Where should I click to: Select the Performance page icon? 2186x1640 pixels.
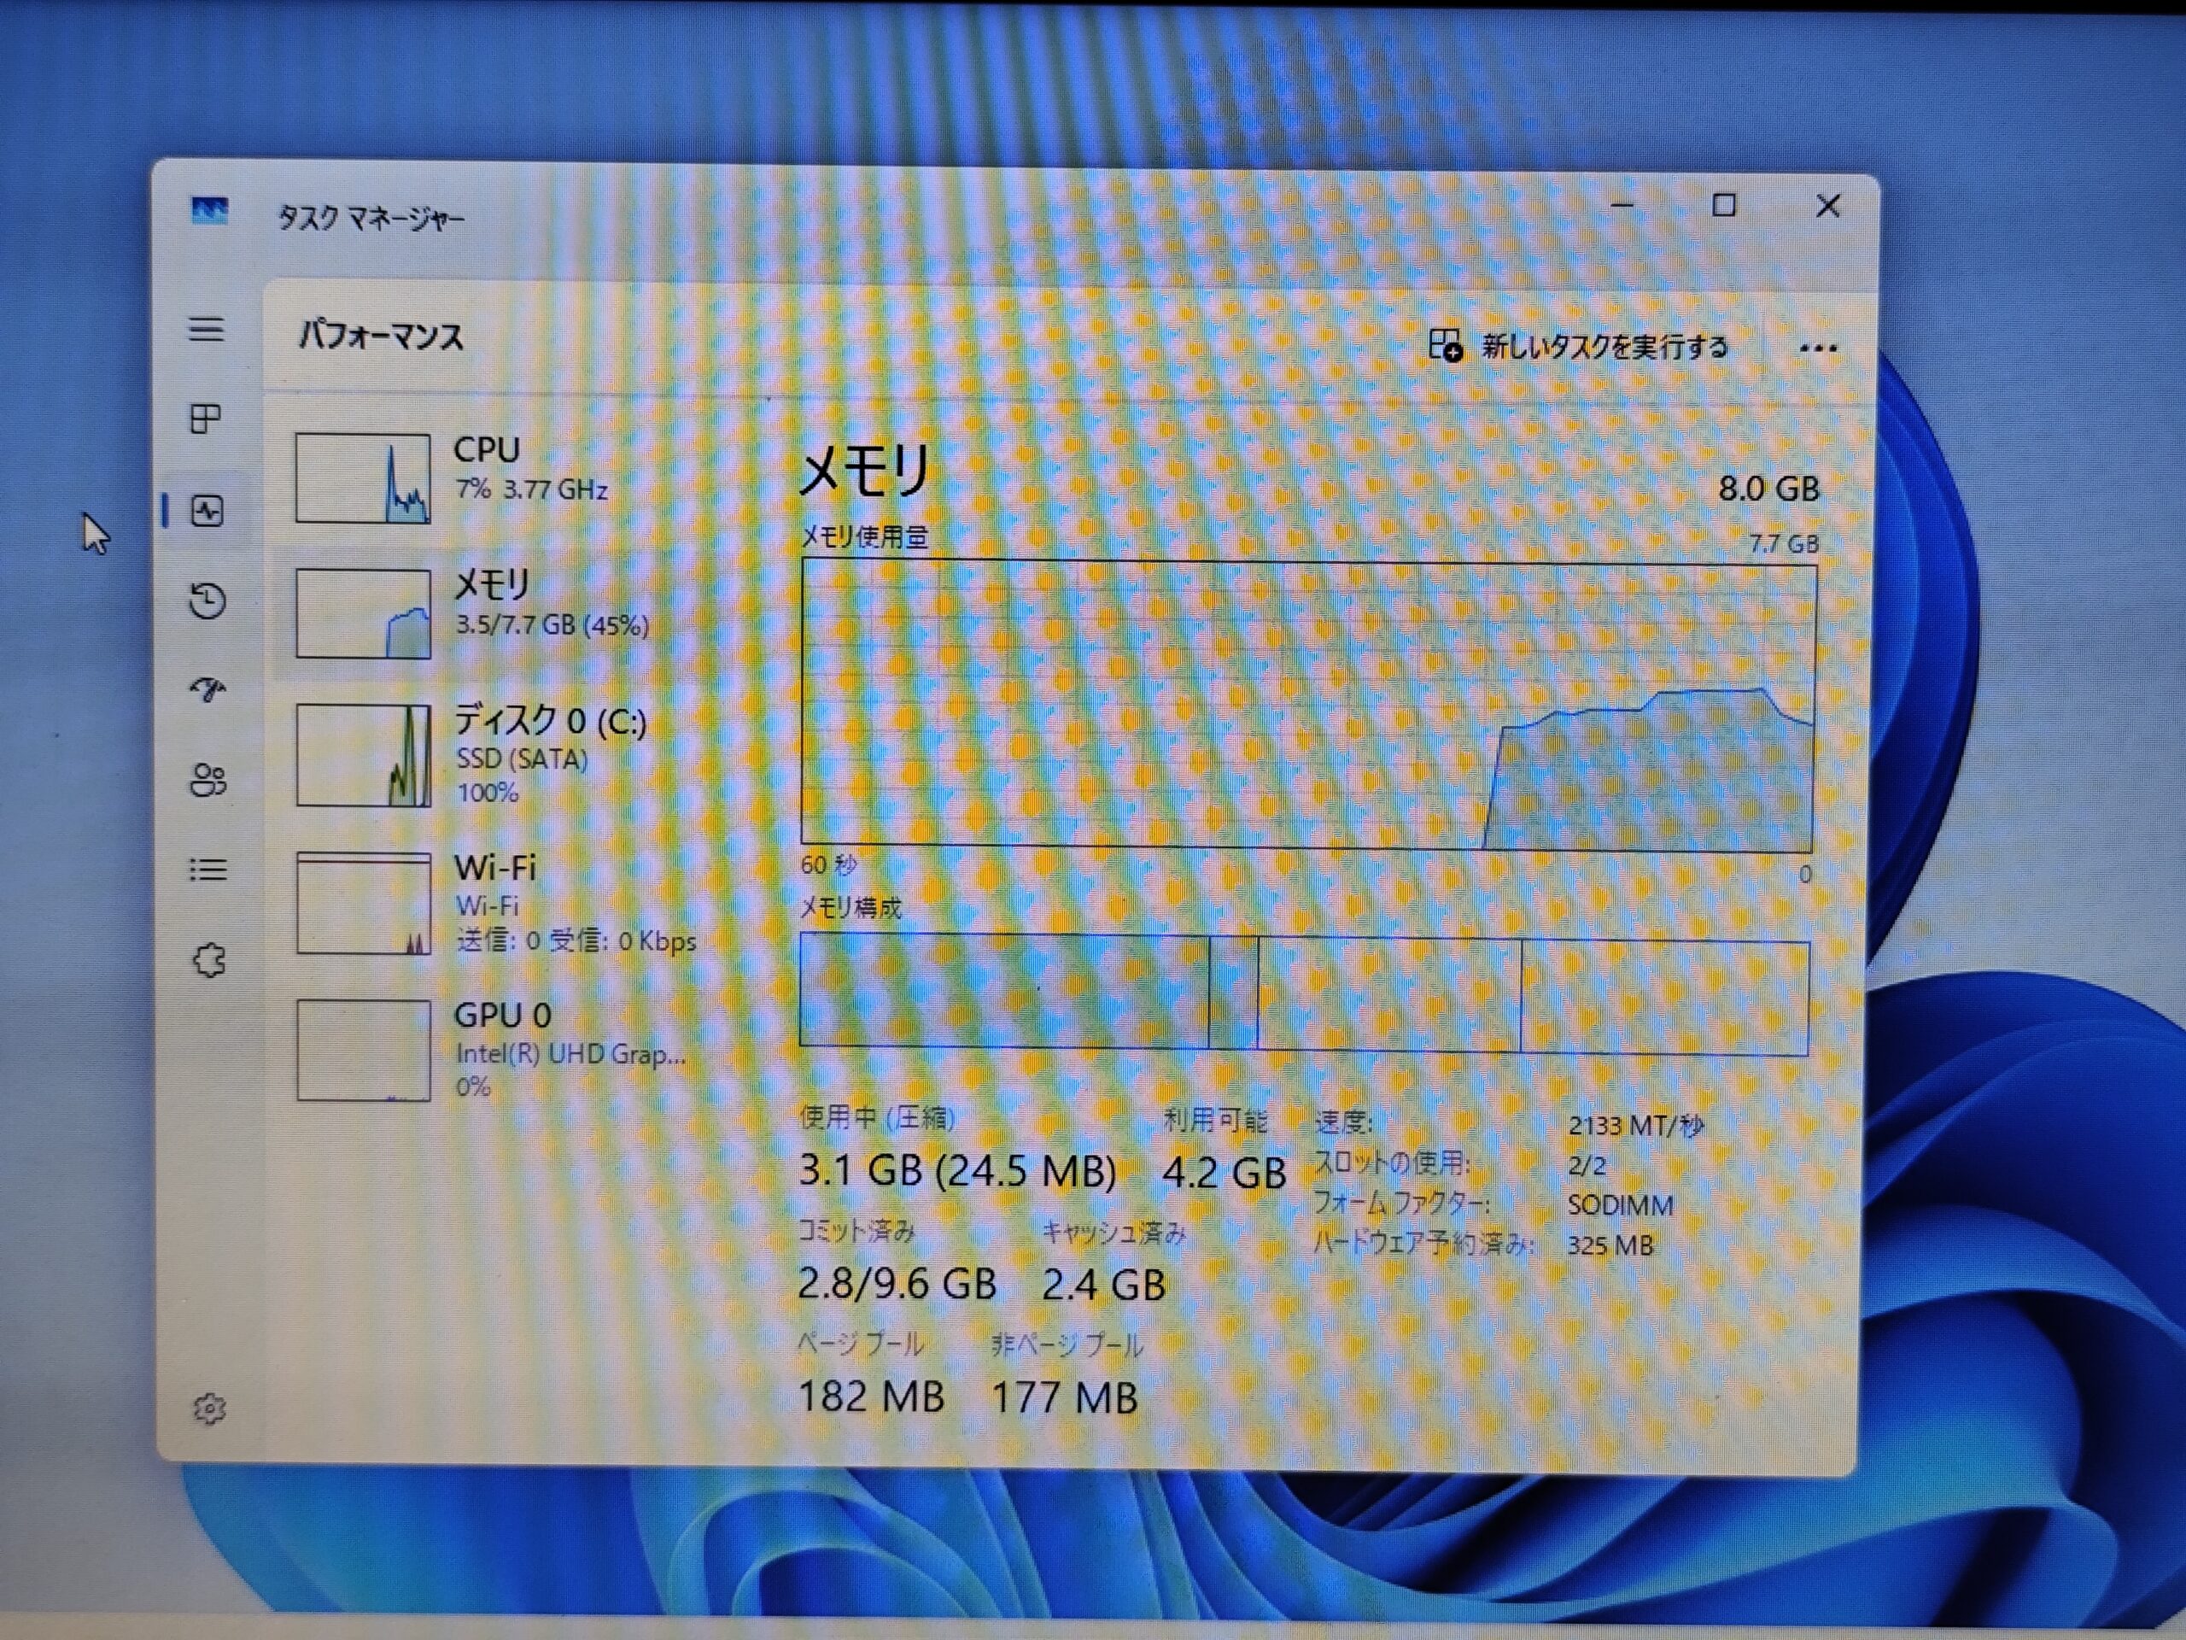(x=207, y=511)
